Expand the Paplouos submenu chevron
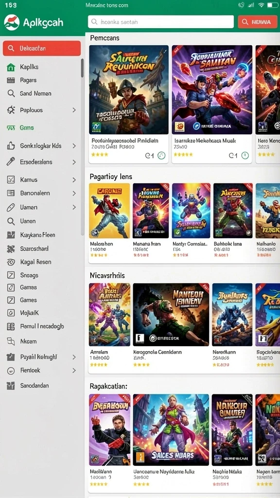The height and width of the screenshot is (498, 280). [x=74, y=110]
